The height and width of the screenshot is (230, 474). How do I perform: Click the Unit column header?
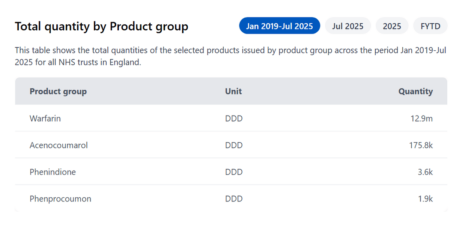coord(233,91)
